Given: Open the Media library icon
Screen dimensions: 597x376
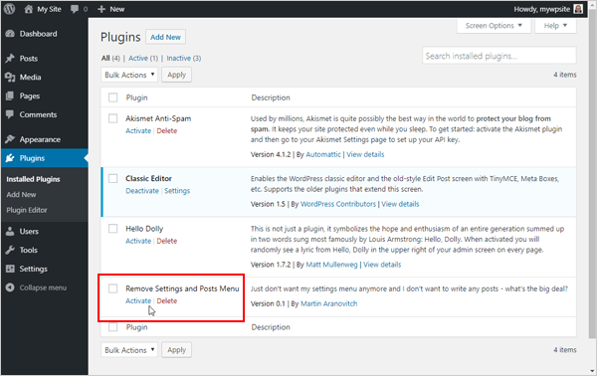Looking at the screenshot, I should click(x=10, y=78).
